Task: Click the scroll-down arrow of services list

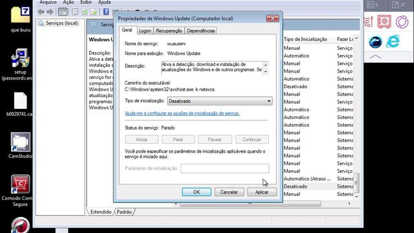Action: pyautogui.click(x=356, y=197)
